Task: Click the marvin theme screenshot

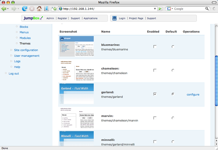Action: click(x=76, y=118)
